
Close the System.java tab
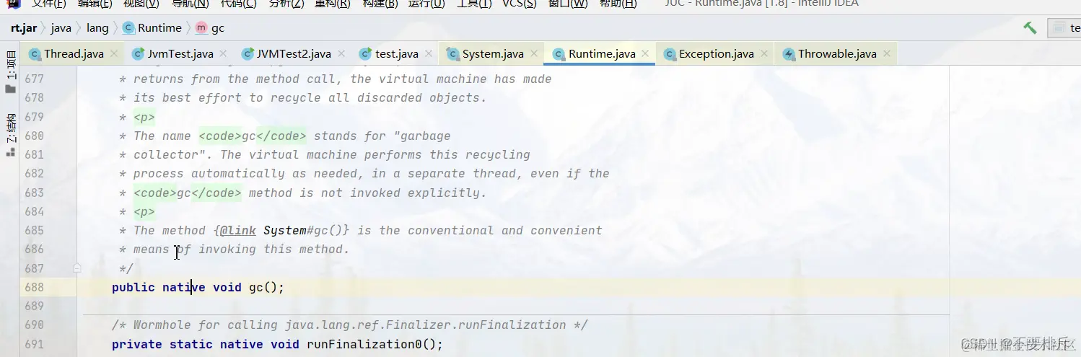pyautogui.click(x=534, y=53)
